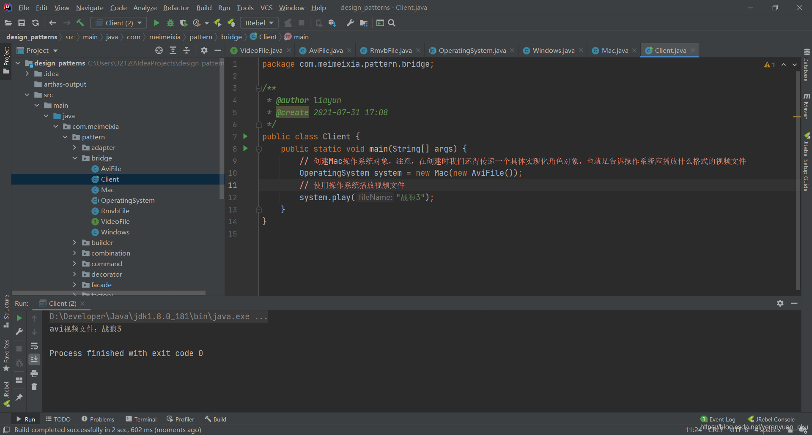Collapse the bridge package
The width and height of the screenshot is (812, 435).
coord(75,158)
